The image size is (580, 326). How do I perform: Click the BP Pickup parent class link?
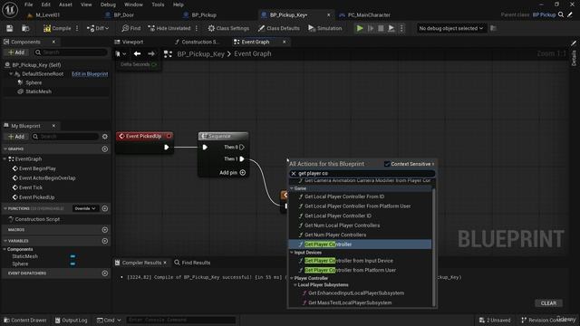pyautogui.click(x=544, y=14)
